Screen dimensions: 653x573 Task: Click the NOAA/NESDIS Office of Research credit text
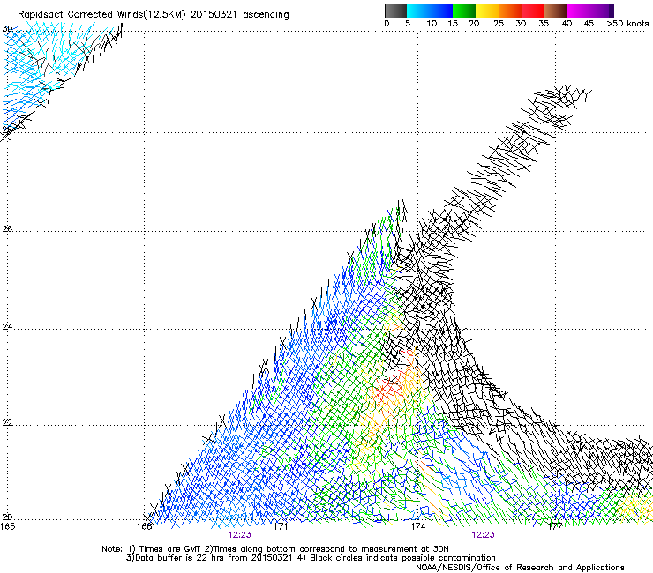(520, 568)
